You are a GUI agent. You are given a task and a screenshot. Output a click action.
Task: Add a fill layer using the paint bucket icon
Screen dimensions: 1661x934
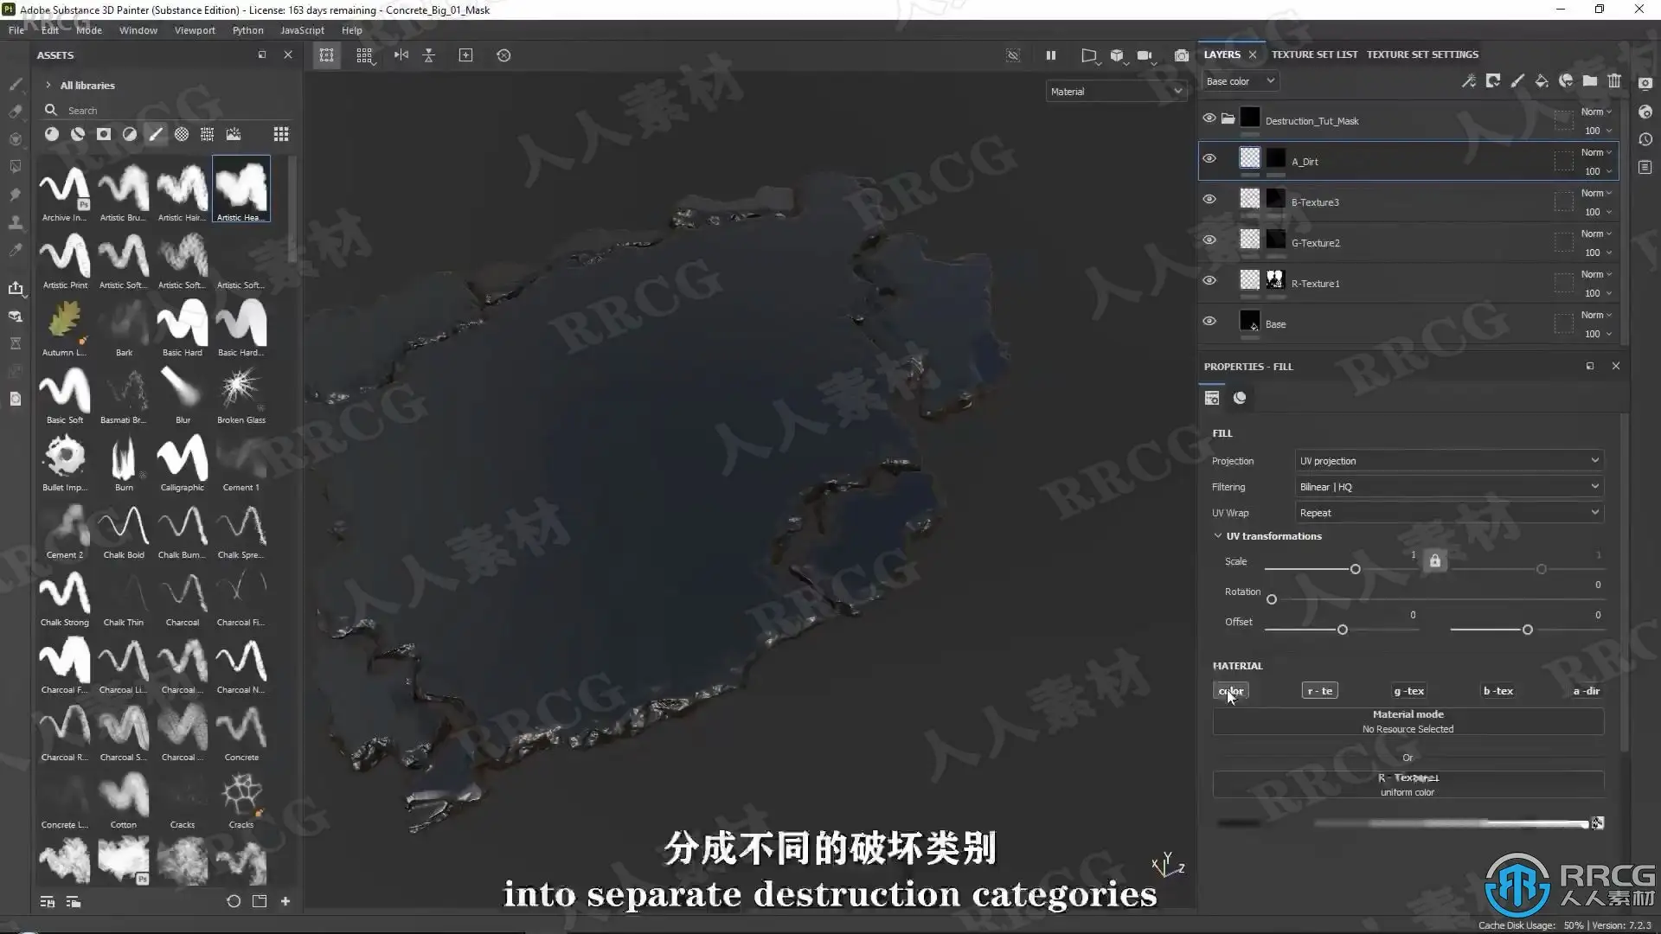1541,80
